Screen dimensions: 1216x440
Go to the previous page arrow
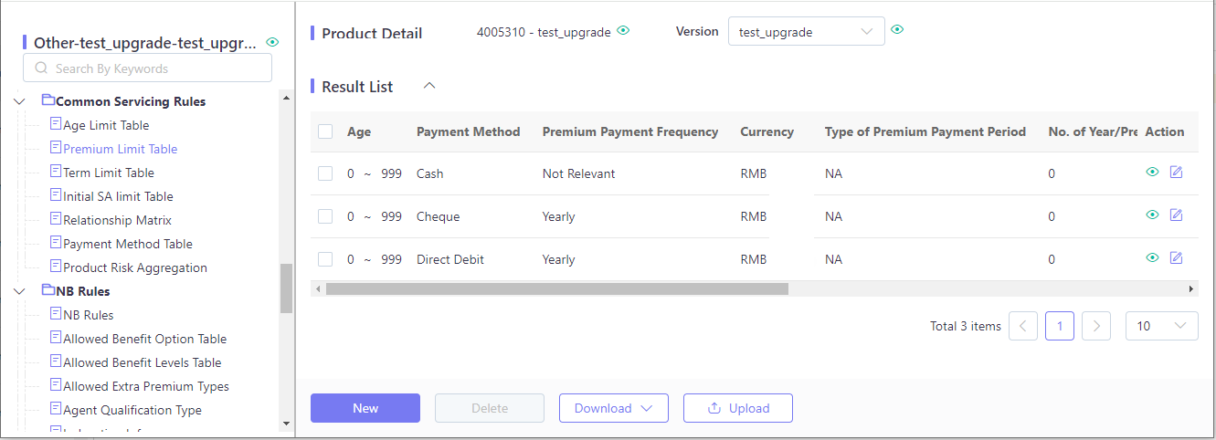[1023, 326]
